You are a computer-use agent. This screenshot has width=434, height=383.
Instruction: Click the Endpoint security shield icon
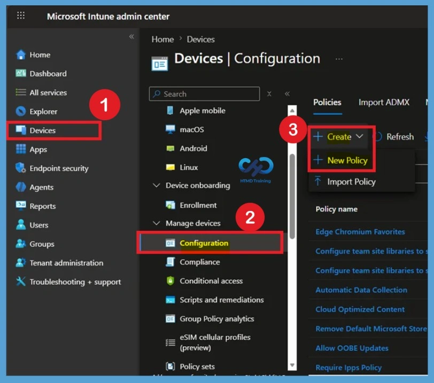point(21,168)
